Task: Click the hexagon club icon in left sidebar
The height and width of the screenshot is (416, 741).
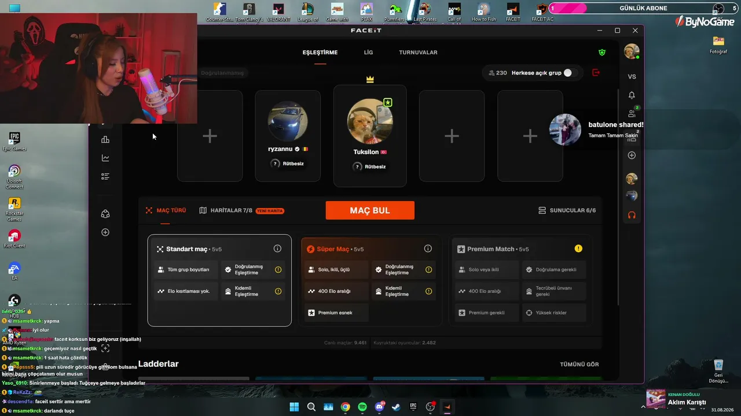Action: click(105, 214)
